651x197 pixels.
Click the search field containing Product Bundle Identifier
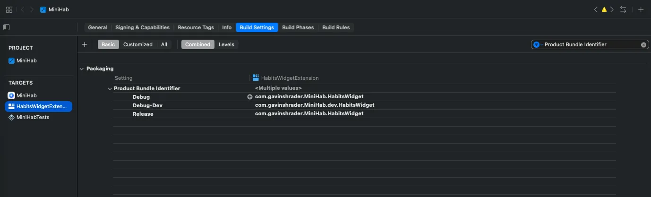pyautogui.click(x=591, y=44)
